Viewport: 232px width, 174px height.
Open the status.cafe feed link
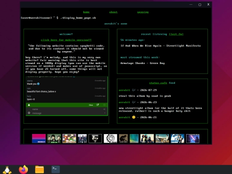point(158,83)
